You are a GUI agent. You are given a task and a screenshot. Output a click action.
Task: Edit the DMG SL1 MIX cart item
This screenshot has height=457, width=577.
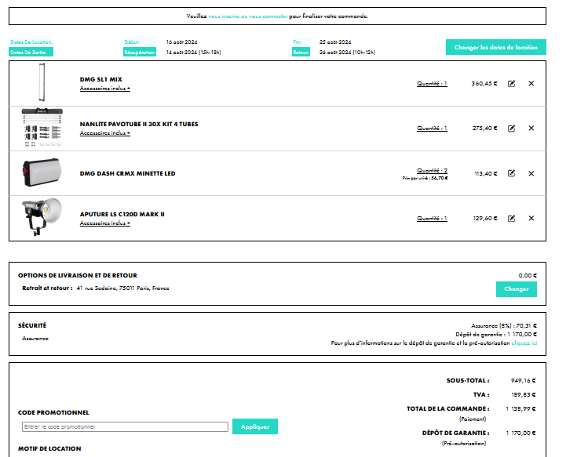[511, 83]
